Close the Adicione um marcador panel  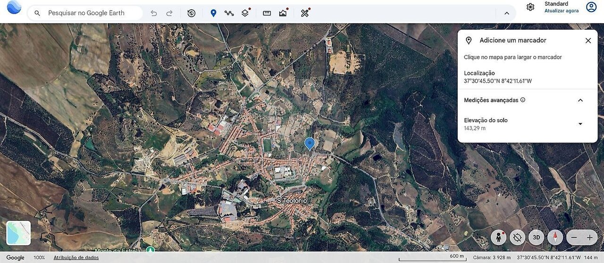tap(588, 41)
